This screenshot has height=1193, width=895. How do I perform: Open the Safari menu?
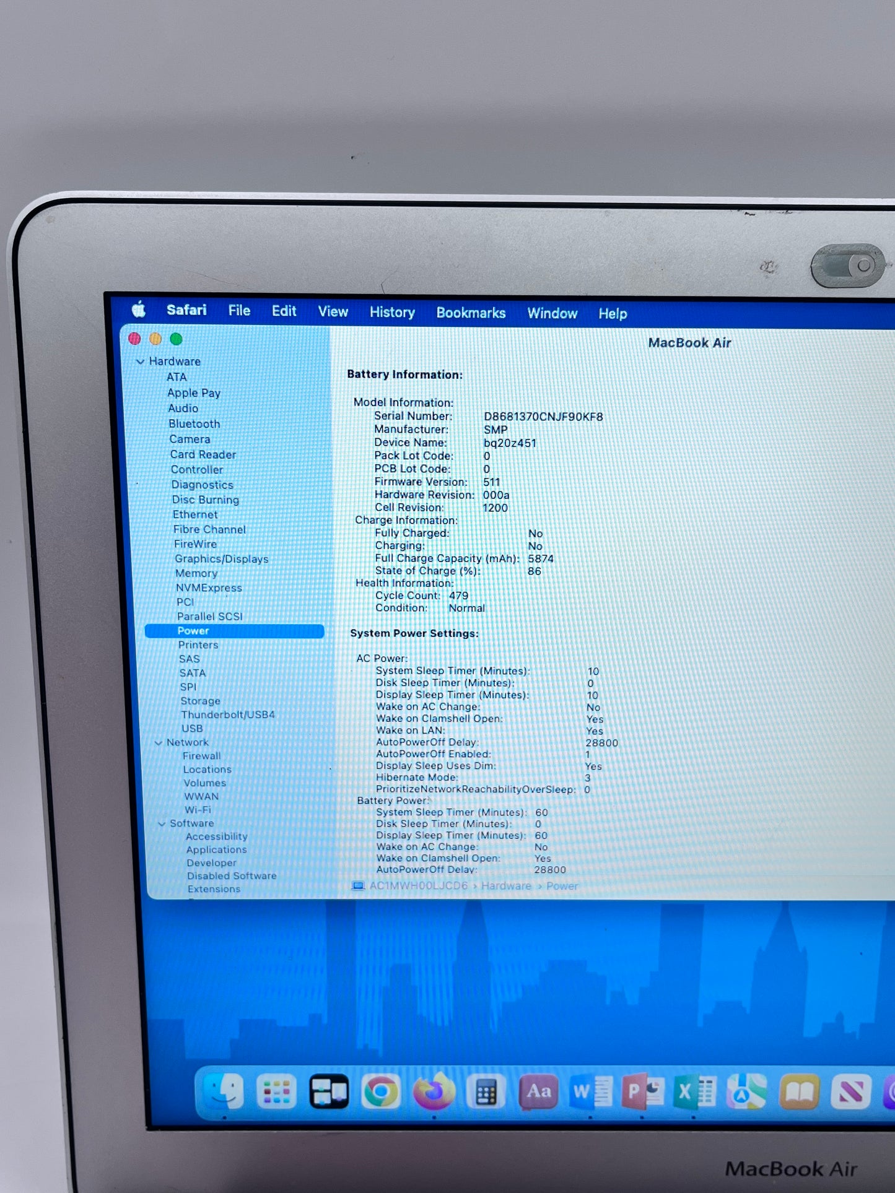(x=186, y=310)
